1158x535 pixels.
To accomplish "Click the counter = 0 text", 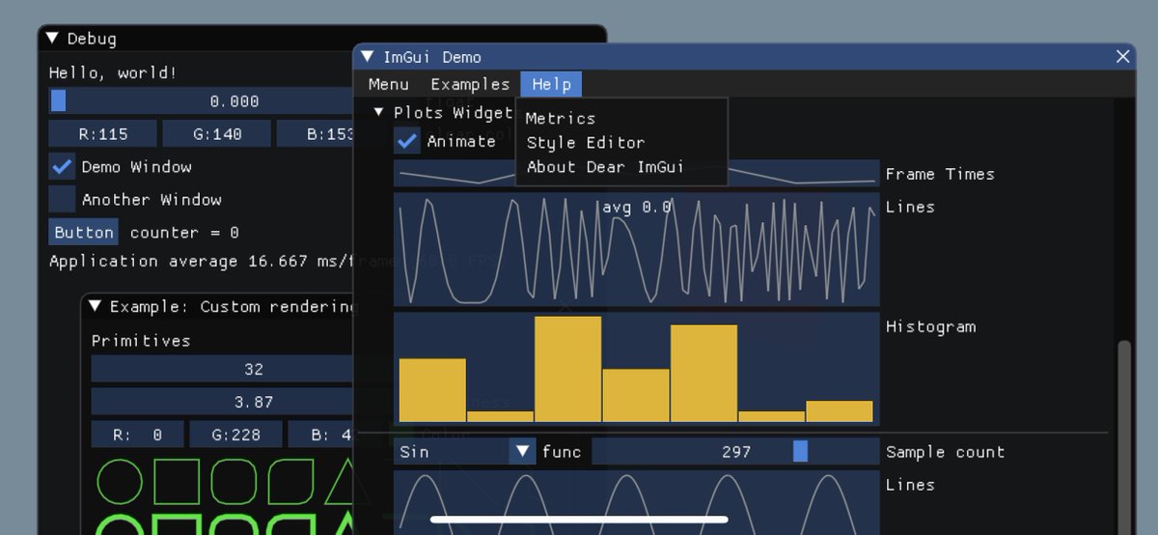I will click(184, 233).
